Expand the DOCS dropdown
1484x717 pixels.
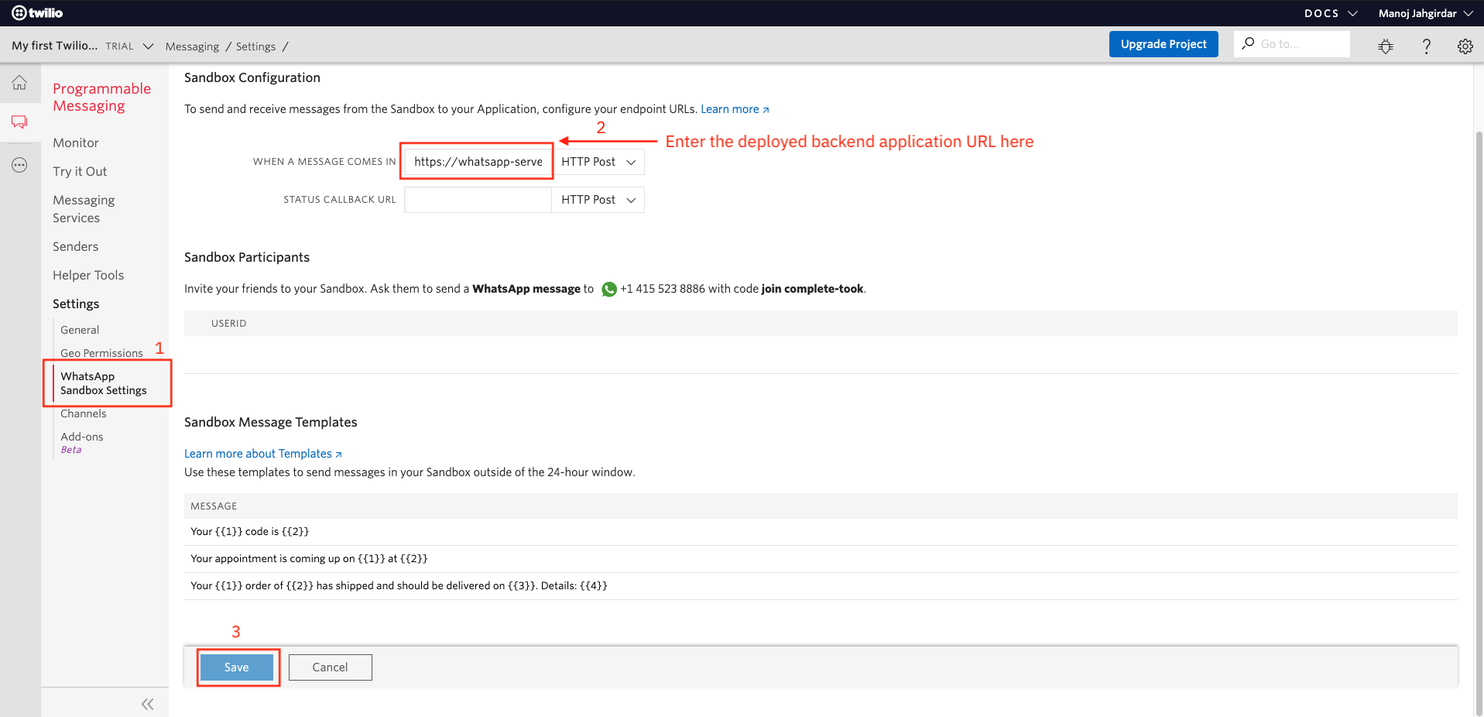pos(1331,13)
